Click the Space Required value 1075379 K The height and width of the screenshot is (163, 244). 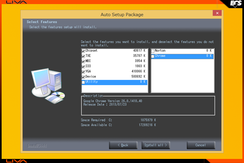pos(148,120)
